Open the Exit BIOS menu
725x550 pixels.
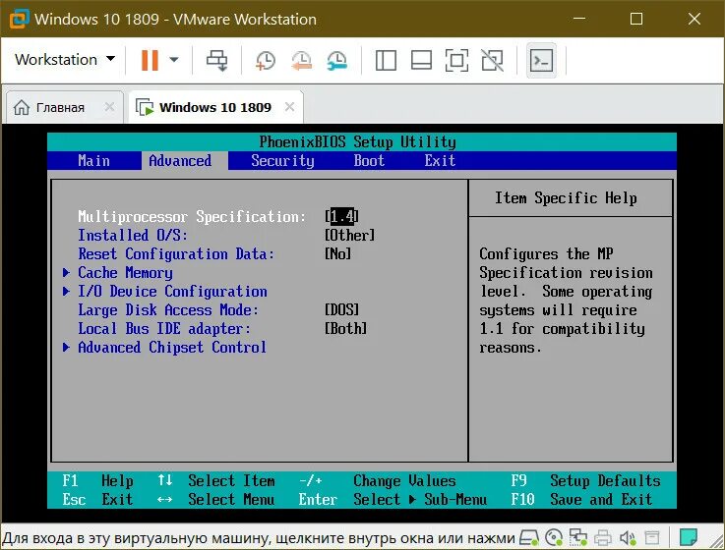pyautogui.click(x=440, y=161)
